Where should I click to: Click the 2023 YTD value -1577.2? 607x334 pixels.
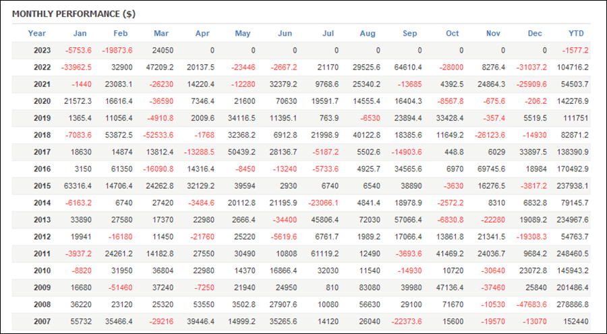pos(575,51)
